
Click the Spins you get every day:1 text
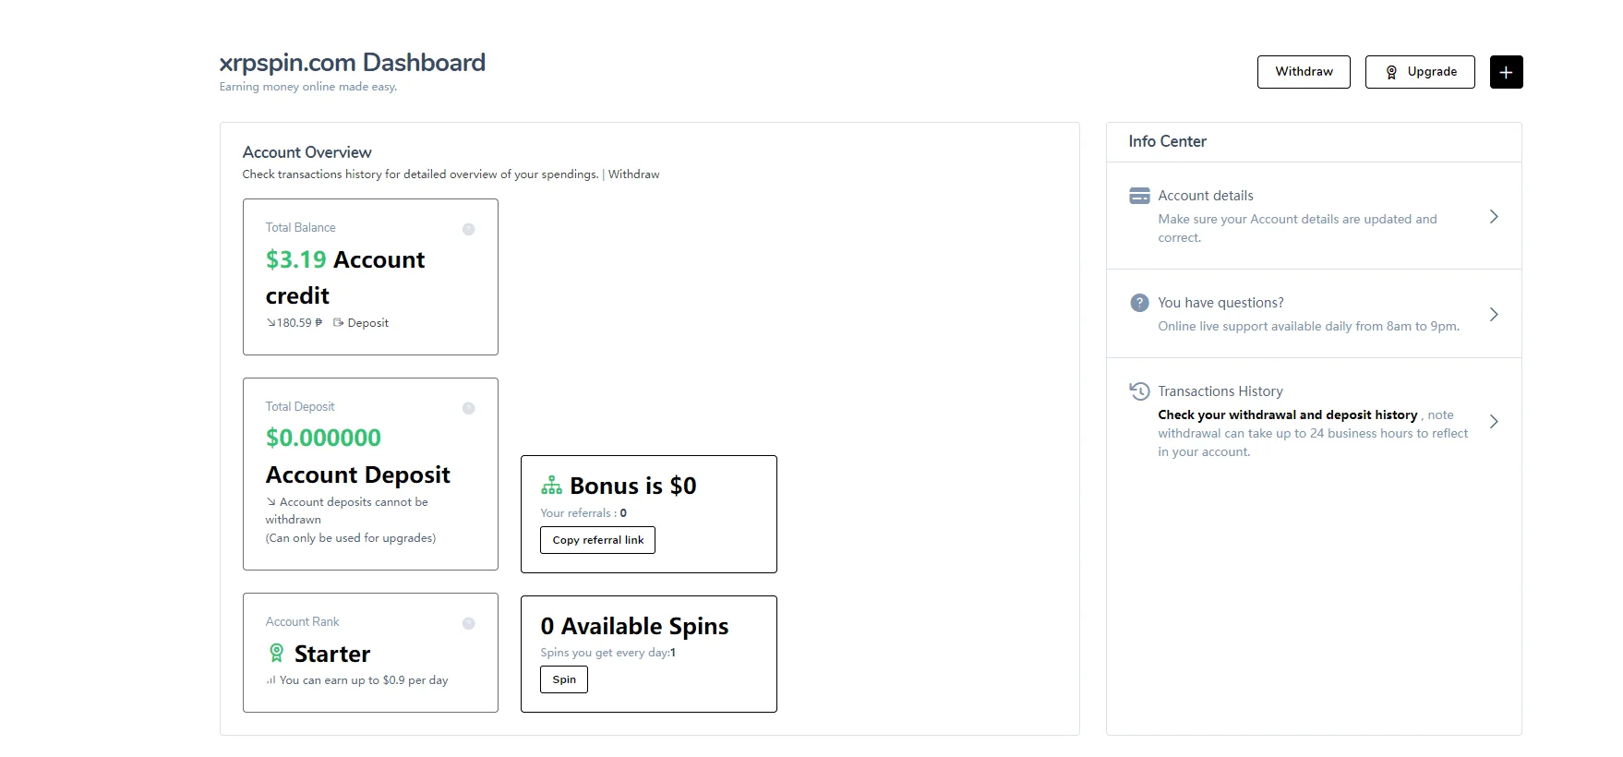(607, 653)
